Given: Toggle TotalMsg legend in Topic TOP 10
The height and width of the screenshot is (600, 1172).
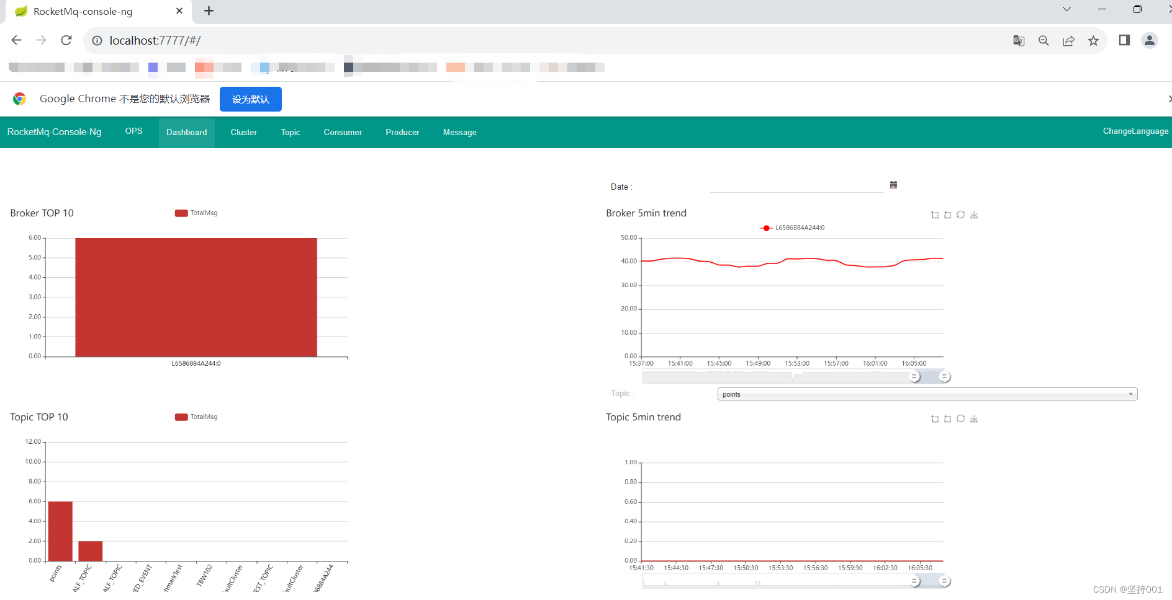Looking at the screenshot, I should click(196, 417).
